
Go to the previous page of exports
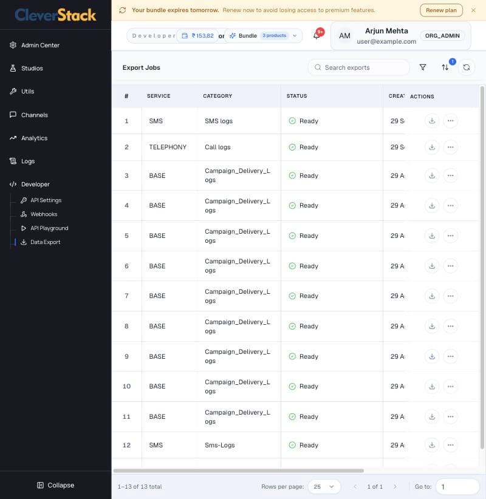[355, 487]
